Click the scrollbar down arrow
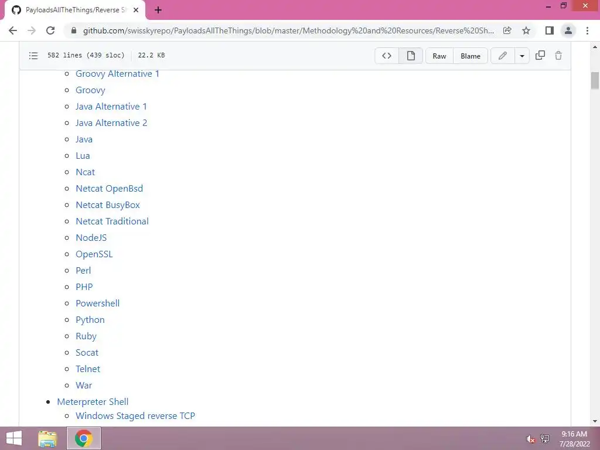The width and height of the screenshot is (600, 450). click(595, 422)
